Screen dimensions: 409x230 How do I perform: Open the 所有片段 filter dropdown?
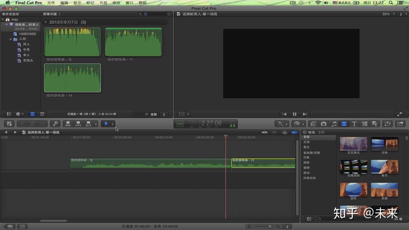52,14
